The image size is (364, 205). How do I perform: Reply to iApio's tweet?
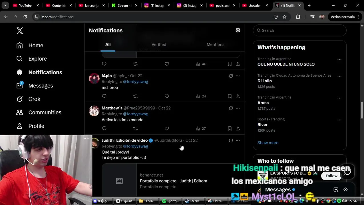(x=104, y=96)
